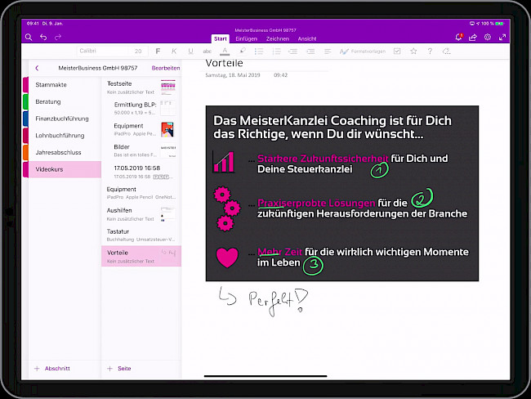Toggle underline formatting
This screenshot has width=531, height=399.
pyautogui.click(x=190, y=52)
